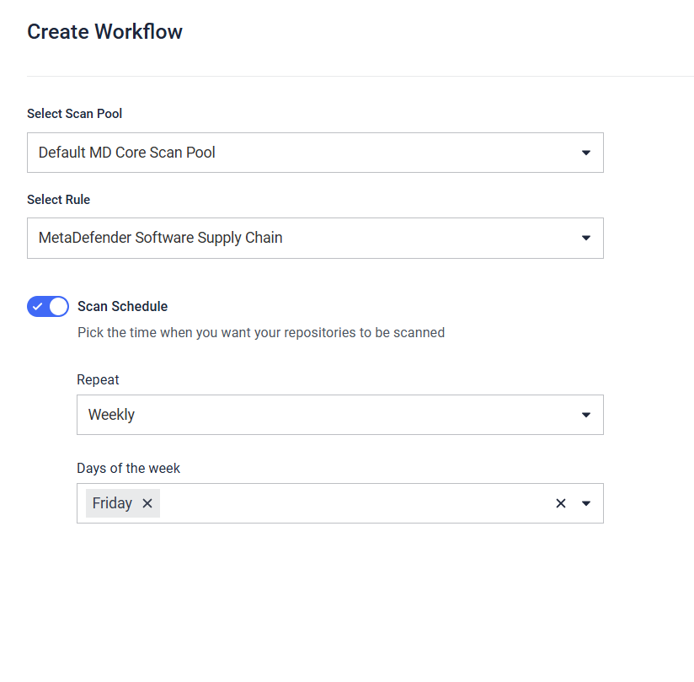Screen dimensions: 694x682
Task: Click the empty area of the days selector
Action: [354, 503]
